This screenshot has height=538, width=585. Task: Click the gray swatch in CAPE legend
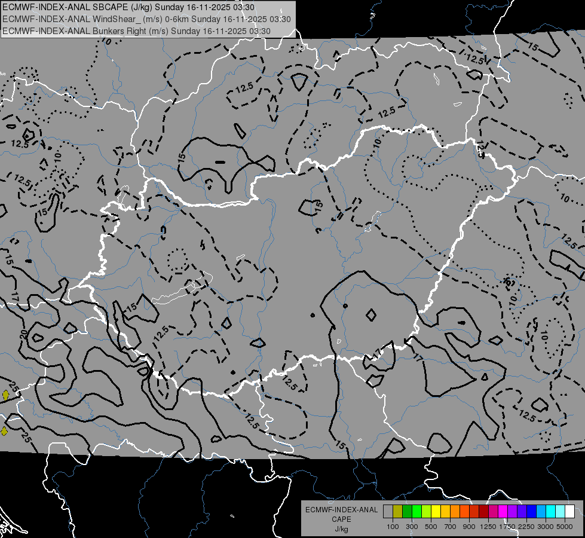[388, 512]
